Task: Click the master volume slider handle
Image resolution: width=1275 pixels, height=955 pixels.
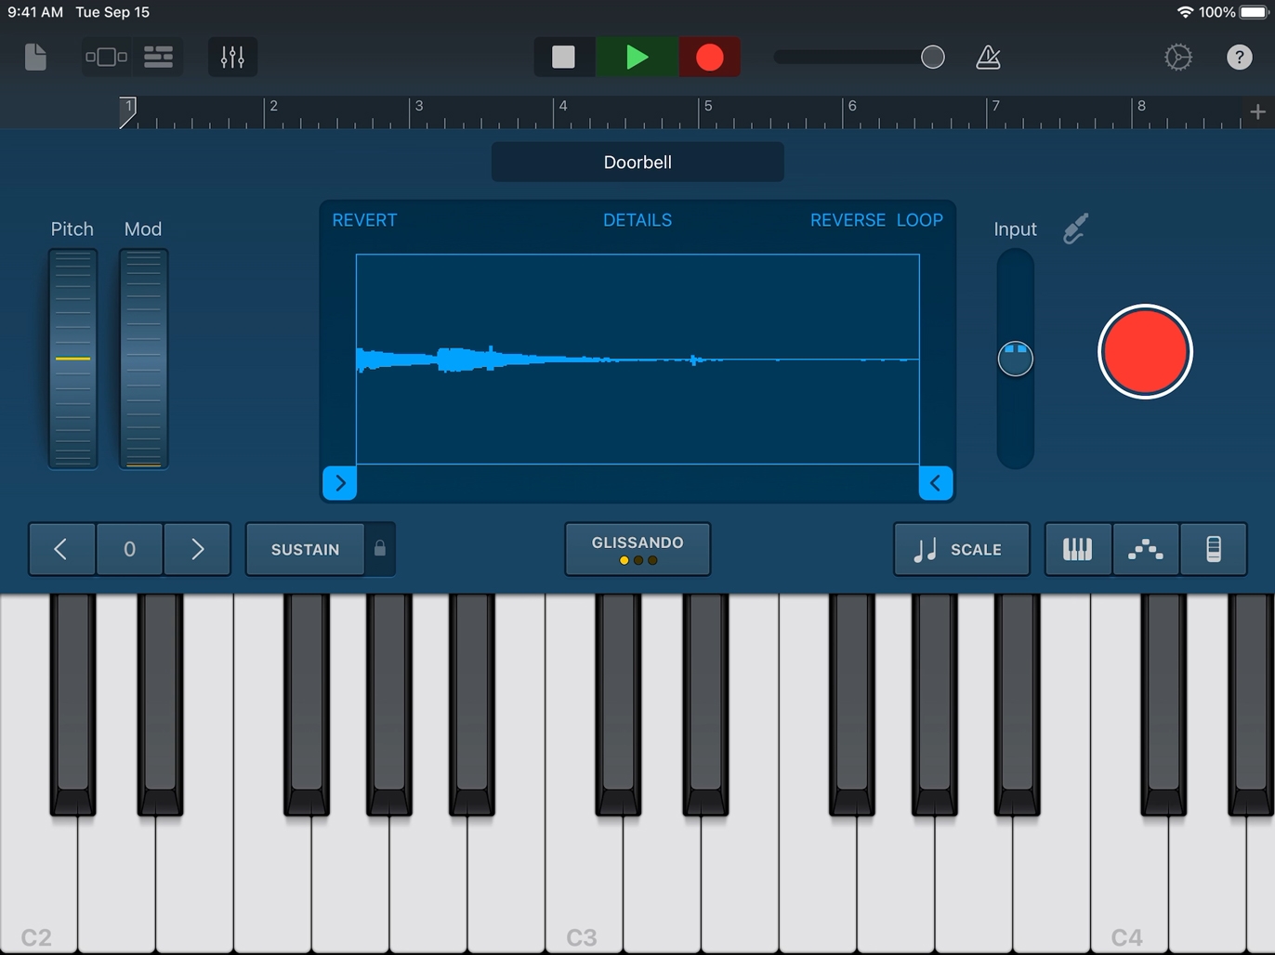Action: coord(932,57)
